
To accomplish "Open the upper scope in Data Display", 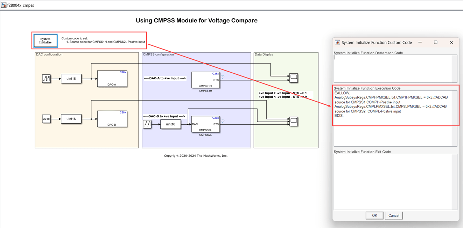I will point(294,77).
